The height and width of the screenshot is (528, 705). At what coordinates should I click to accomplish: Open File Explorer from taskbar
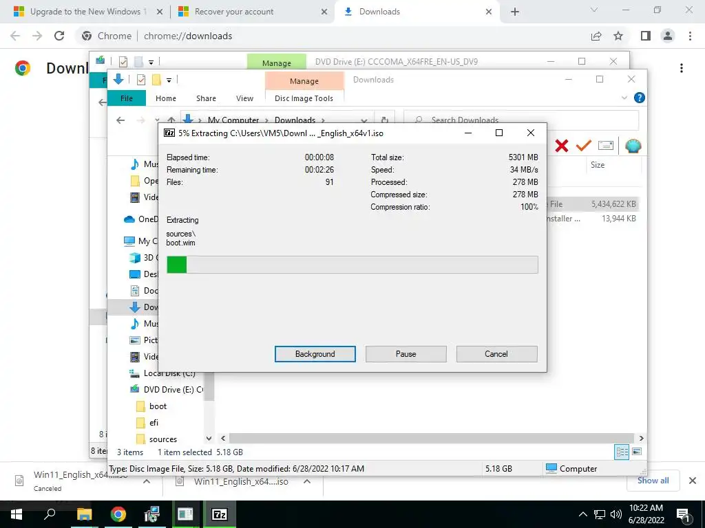point(84,514)
